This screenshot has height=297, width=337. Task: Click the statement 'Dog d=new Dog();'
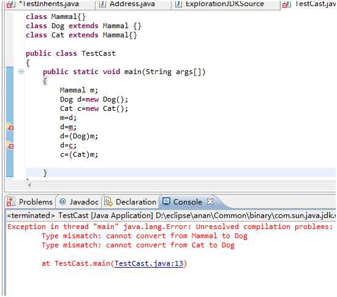tap(94, 99)
